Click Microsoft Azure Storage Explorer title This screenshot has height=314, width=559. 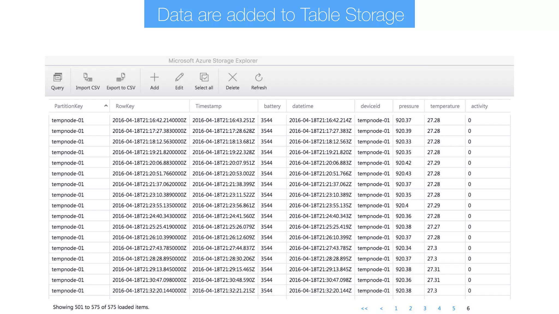(213, 61)
